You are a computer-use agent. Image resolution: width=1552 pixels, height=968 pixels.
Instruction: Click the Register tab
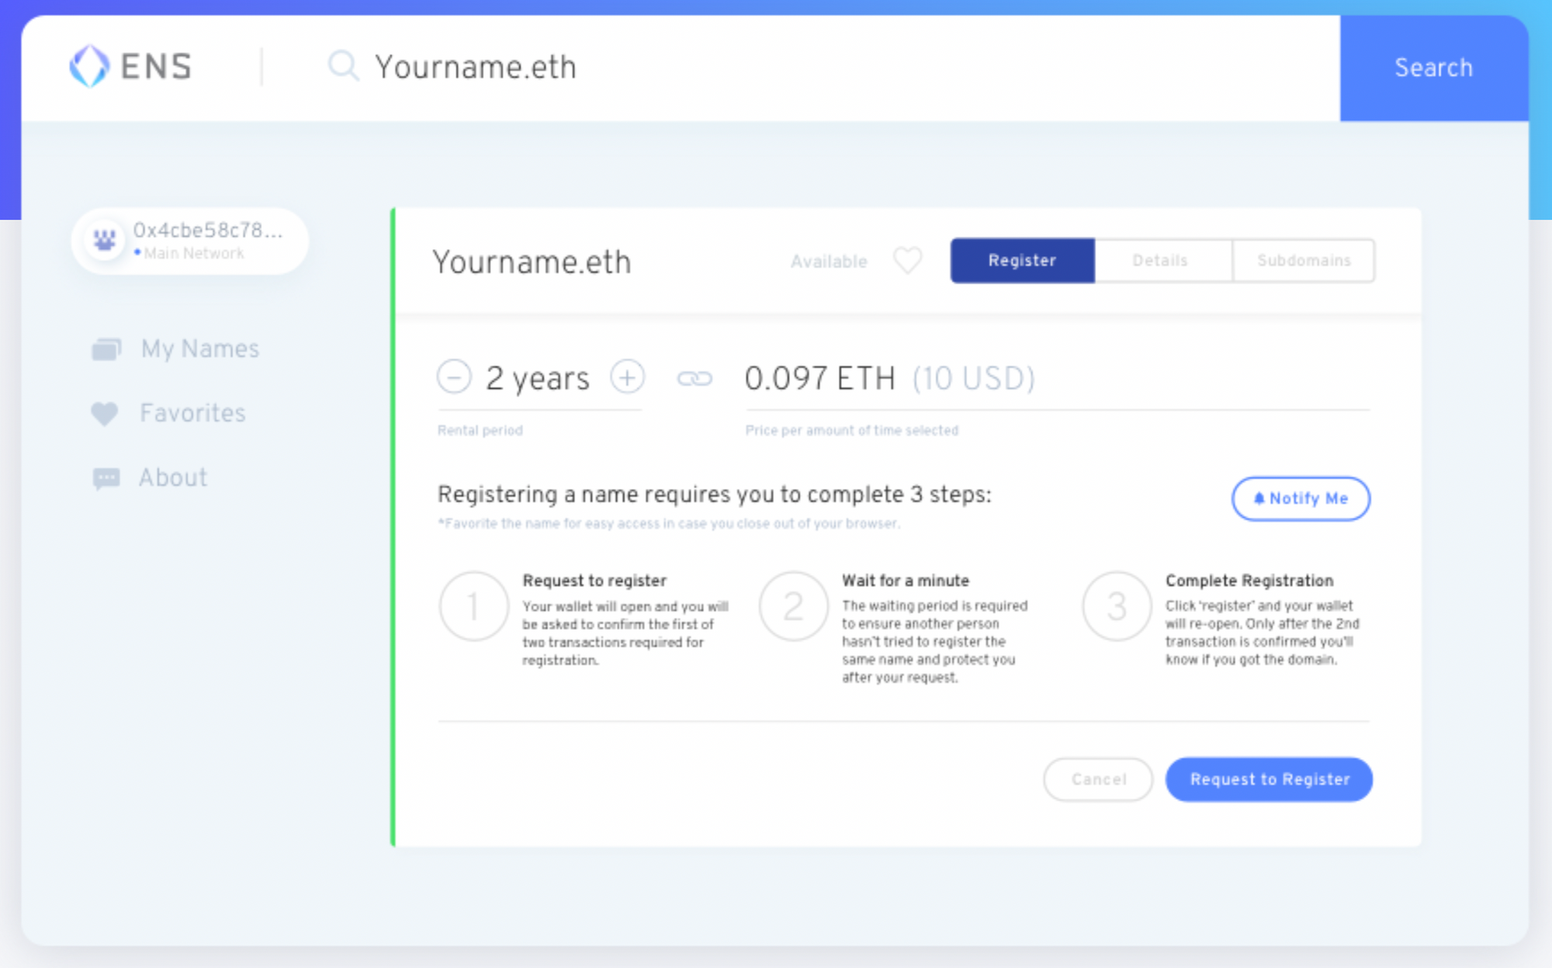(1023, 260)
